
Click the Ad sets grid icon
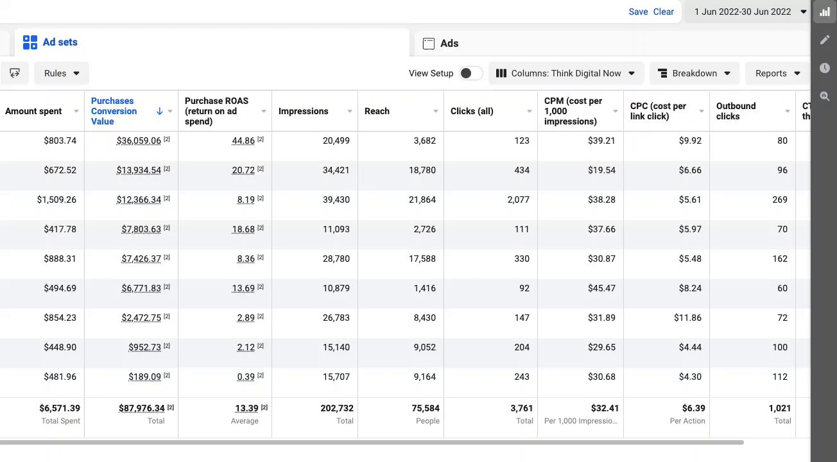point(30,42)
